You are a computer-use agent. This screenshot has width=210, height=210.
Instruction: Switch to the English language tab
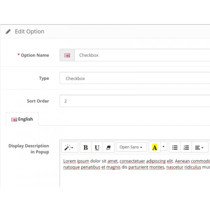[x=22, y=119]
